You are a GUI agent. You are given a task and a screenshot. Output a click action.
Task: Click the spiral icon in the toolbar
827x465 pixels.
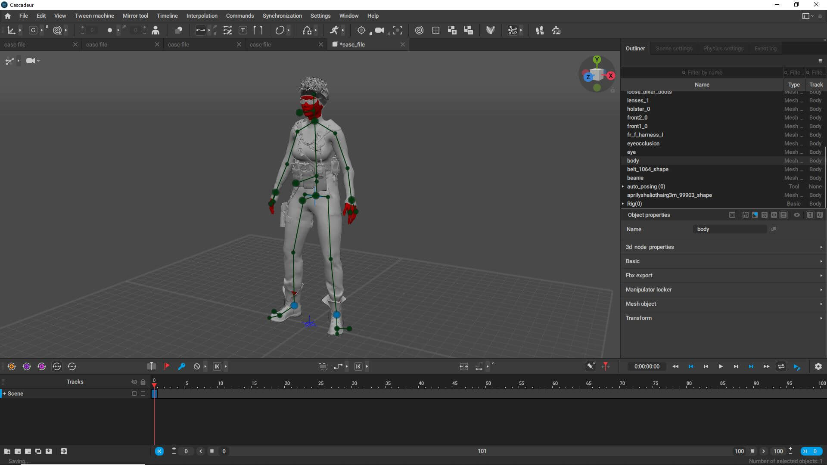pos(419,30)
